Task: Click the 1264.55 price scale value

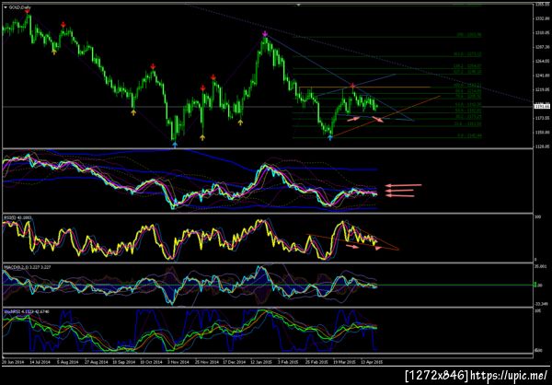Action: click(x=542, y=62)
